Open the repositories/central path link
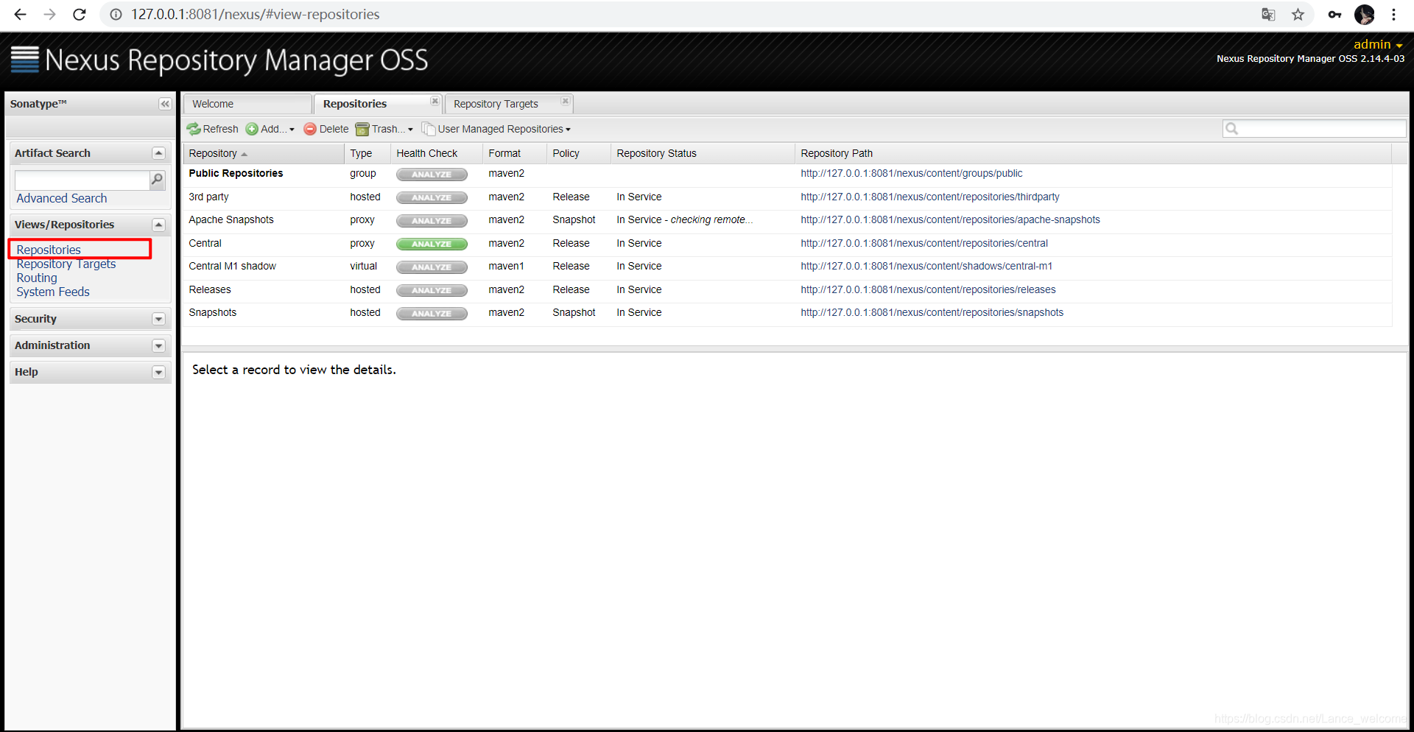The height and width of the screenshot is (732, 1414). (x=924, y=243)
